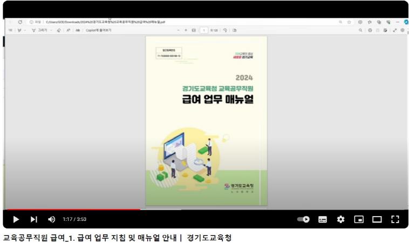The width and height of the screenshot is (409, 243).
Task: Click 경기도교육청 교육공무직원 green subtitle
Action: [218, 88]
